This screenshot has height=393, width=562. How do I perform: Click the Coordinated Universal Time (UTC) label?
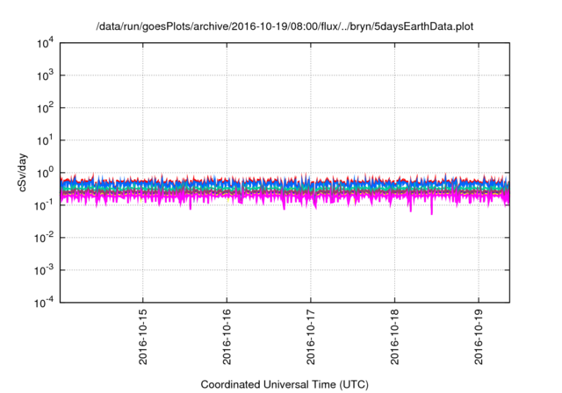click(285, 384)
